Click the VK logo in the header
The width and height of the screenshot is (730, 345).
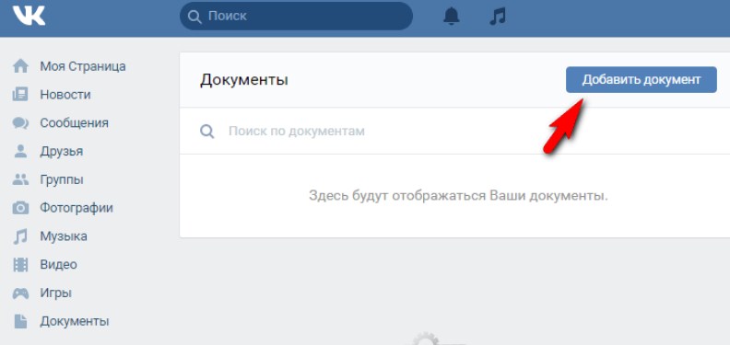pyautogui.click(x=29, y=17)
